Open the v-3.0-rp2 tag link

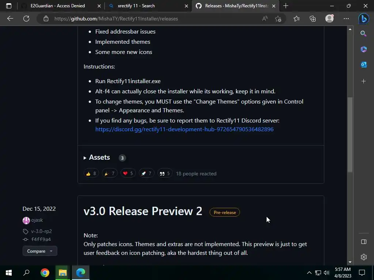[41, 231]
